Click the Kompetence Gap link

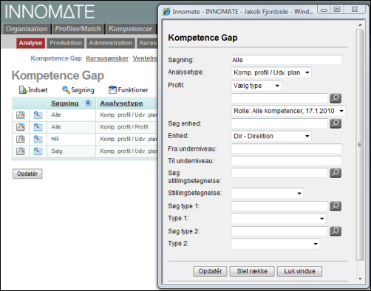(x=56, y=58)
